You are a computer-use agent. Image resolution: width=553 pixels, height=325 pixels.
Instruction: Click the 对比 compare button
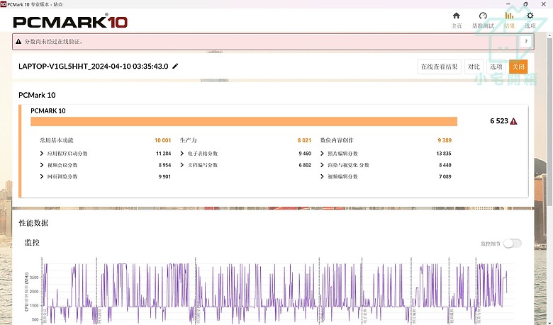tap(474, 67)
